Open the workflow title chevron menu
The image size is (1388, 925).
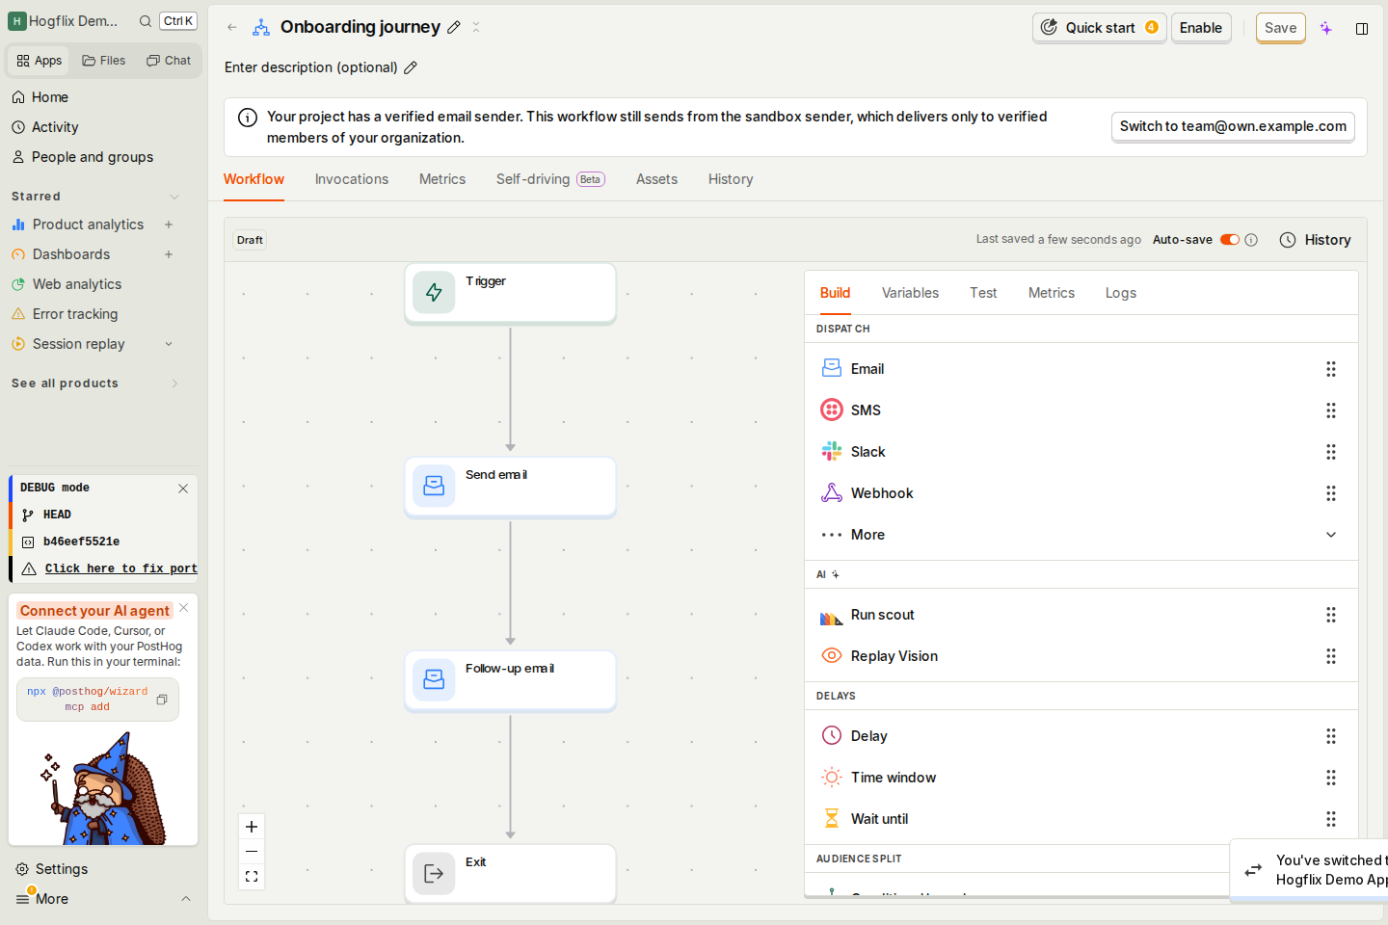click(x=476, y=27)
